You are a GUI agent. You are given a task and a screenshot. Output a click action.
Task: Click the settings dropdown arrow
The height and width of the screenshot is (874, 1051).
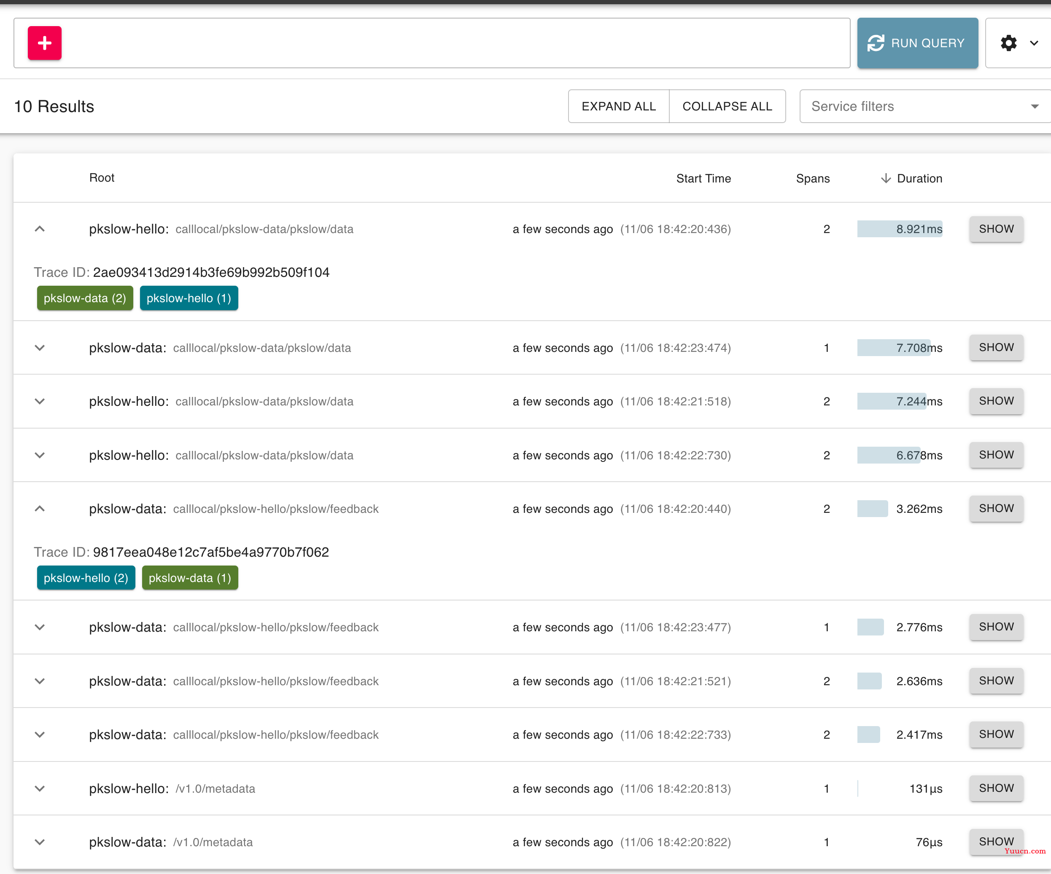pos(1034,43)
